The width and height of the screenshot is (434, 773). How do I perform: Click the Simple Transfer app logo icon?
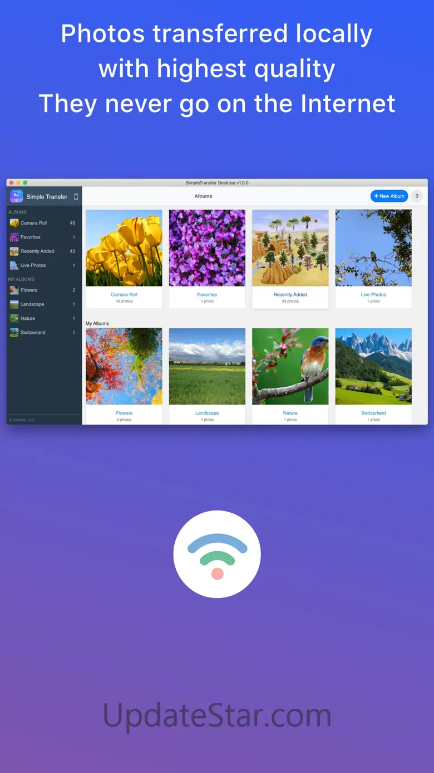coord(17,196)
